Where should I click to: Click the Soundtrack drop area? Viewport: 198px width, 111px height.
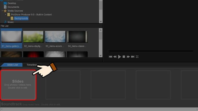[x=99, y=104]
